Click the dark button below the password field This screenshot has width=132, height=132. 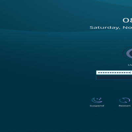click(x=114, y=78)
